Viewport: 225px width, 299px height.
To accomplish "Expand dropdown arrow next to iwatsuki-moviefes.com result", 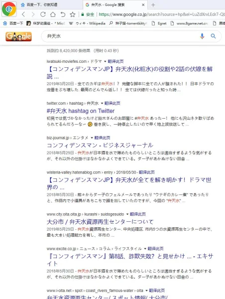I will [x=105, y=61].
